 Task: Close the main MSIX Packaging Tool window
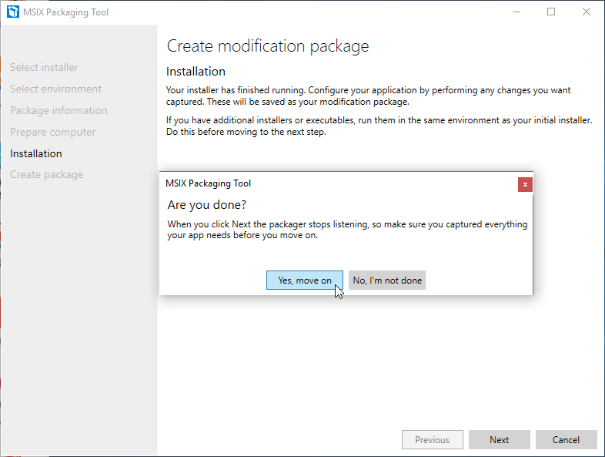click(x=587, y=12)
